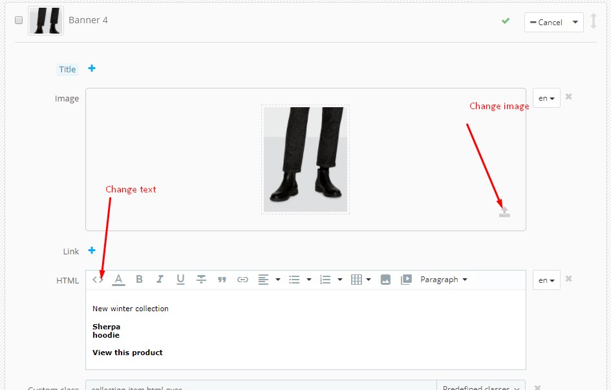Click the Cancel button
The image size is (611, 390).
[546, 22]
